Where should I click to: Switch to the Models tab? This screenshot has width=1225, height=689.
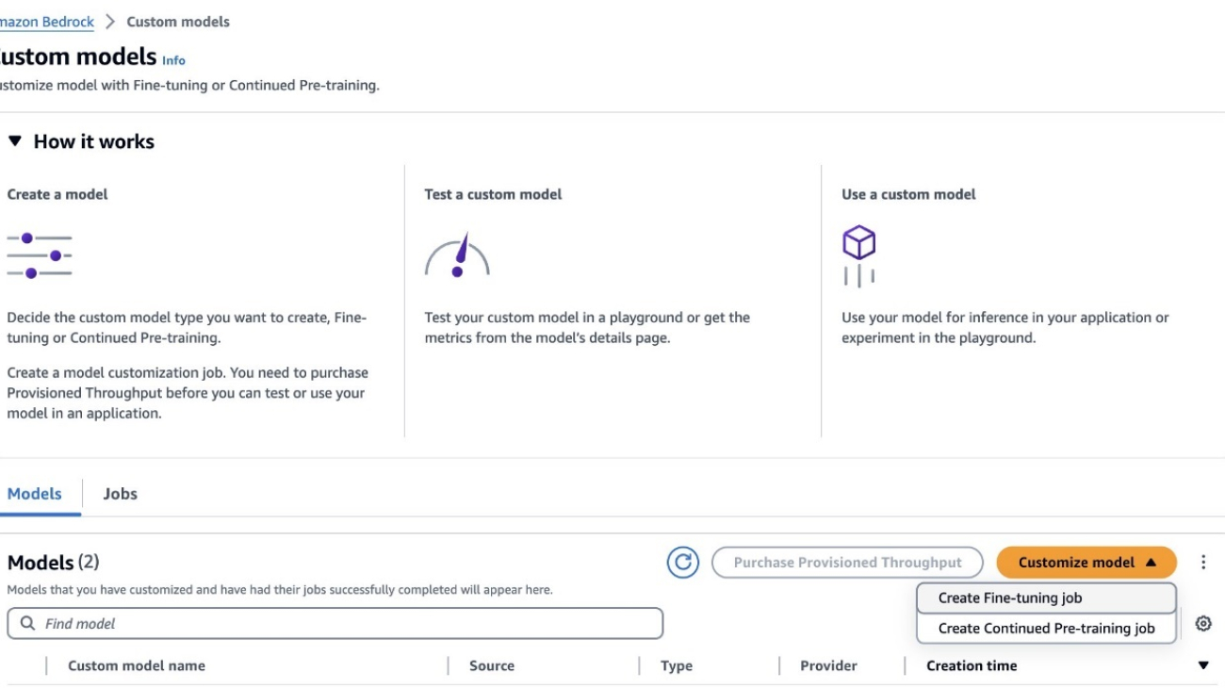35,494
